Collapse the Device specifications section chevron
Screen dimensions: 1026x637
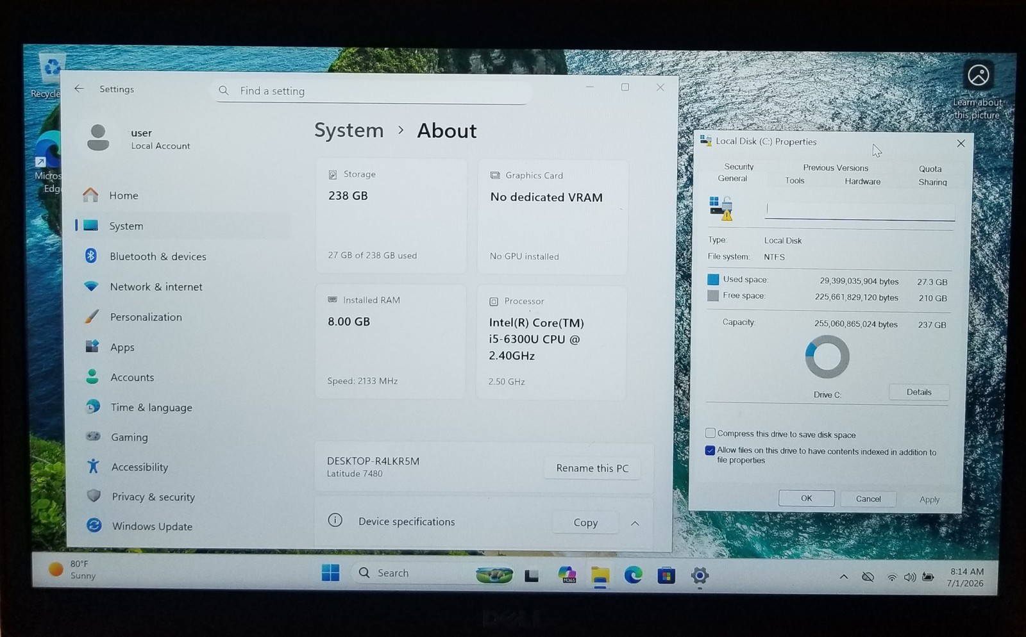[x=635, y=524]
